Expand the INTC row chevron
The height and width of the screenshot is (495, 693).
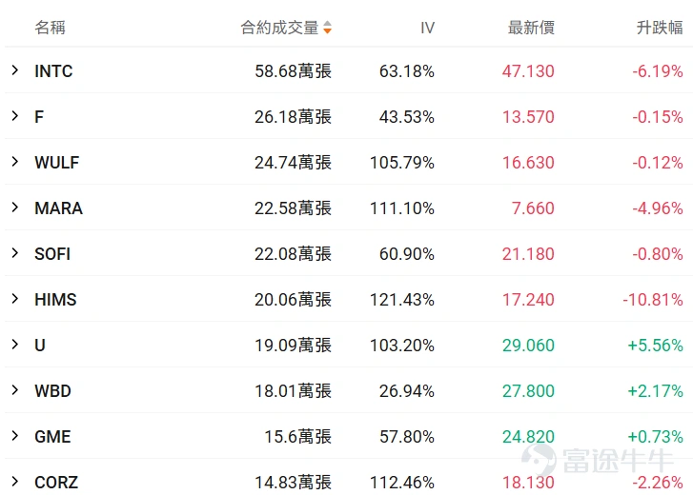[x=15, y=70]
